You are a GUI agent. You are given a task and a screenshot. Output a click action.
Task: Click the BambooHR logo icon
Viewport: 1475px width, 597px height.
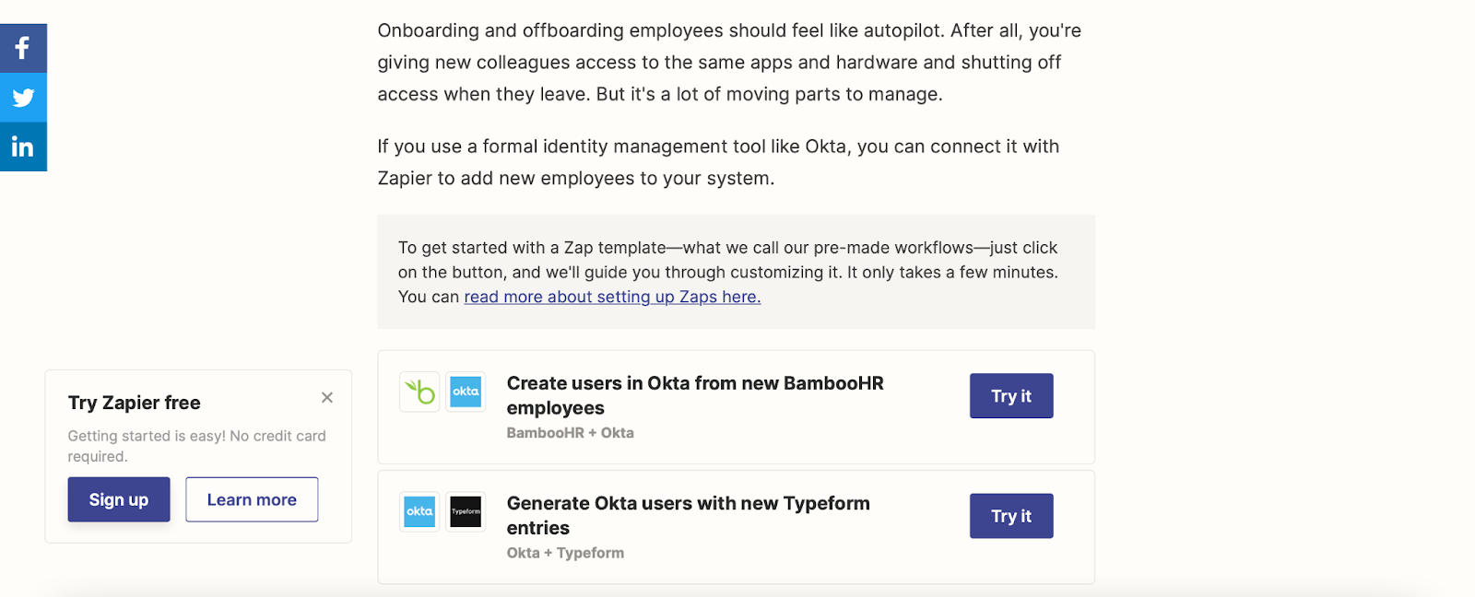point(419,392)
